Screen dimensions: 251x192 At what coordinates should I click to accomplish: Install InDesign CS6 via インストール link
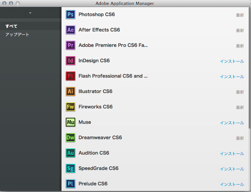click(232, 61)
